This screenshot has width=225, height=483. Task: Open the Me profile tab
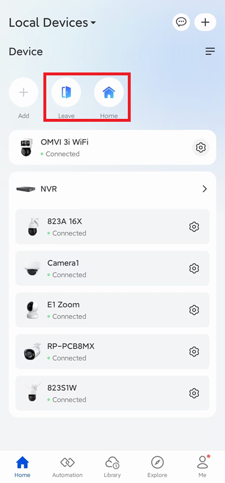click(x=202, y=467)
